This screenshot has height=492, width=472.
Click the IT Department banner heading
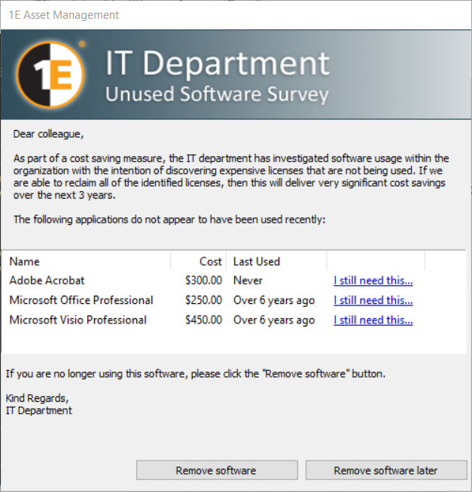pyautogui.click(x=217, y=64)
